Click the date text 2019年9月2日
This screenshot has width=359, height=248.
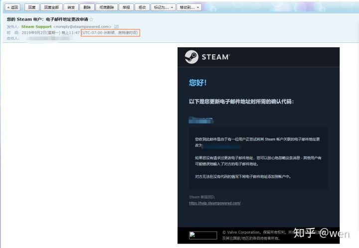34,33
